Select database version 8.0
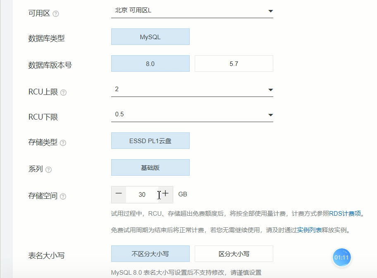This screenshot has width=377, height=278. coord(150,64)
